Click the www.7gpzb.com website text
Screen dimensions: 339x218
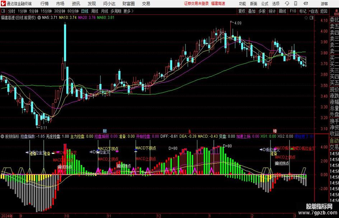[x=317, y=213]
